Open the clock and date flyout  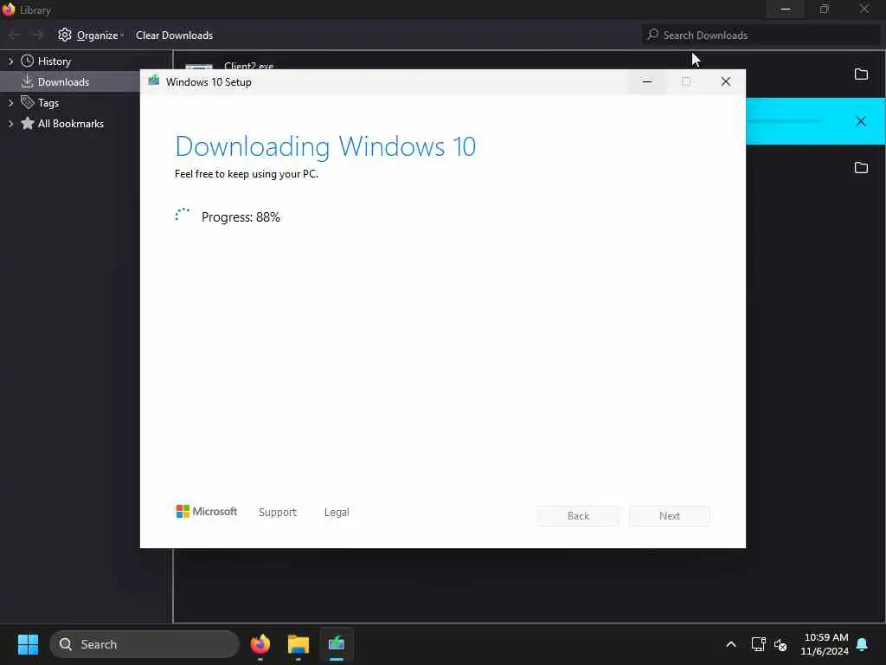[825, 644]
